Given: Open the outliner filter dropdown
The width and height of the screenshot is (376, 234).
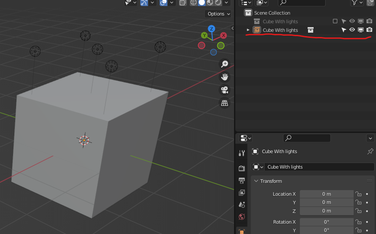Looking at the screenshot, I should (x=357, y=3).
